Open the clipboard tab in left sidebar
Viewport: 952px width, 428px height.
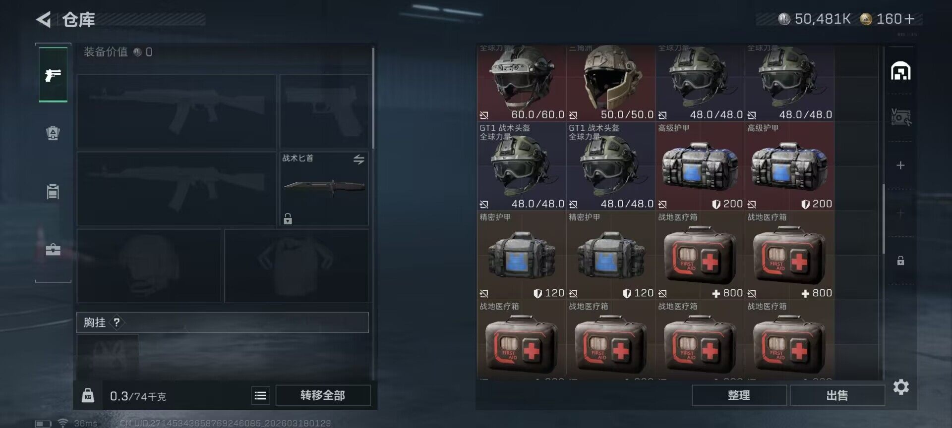tap(53, 191)
